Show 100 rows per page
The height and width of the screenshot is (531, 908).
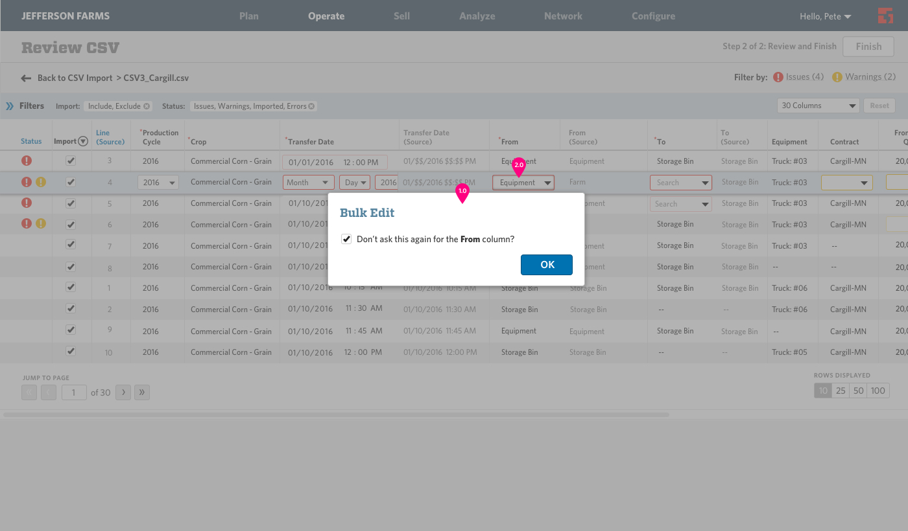pos(878,390)
